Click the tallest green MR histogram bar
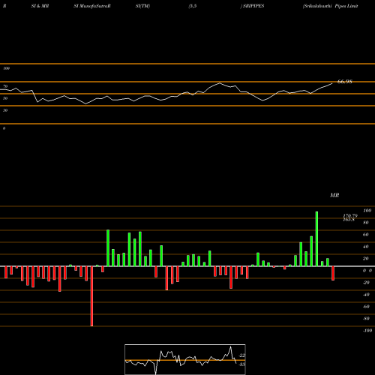 click(x=316, y=238)
